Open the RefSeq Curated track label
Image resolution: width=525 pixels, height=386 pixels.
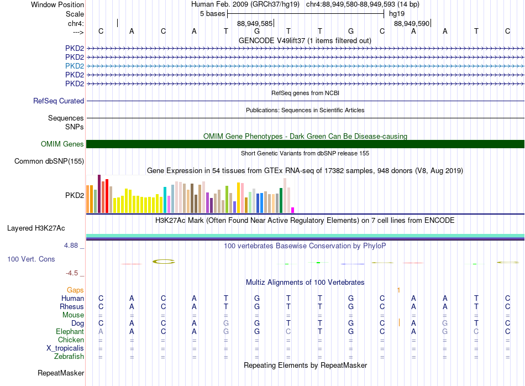(x=58, y=101)
